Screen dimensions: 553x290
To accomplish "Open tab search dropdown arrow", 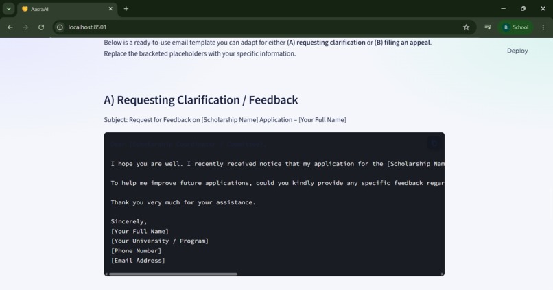I will point(8,9).
